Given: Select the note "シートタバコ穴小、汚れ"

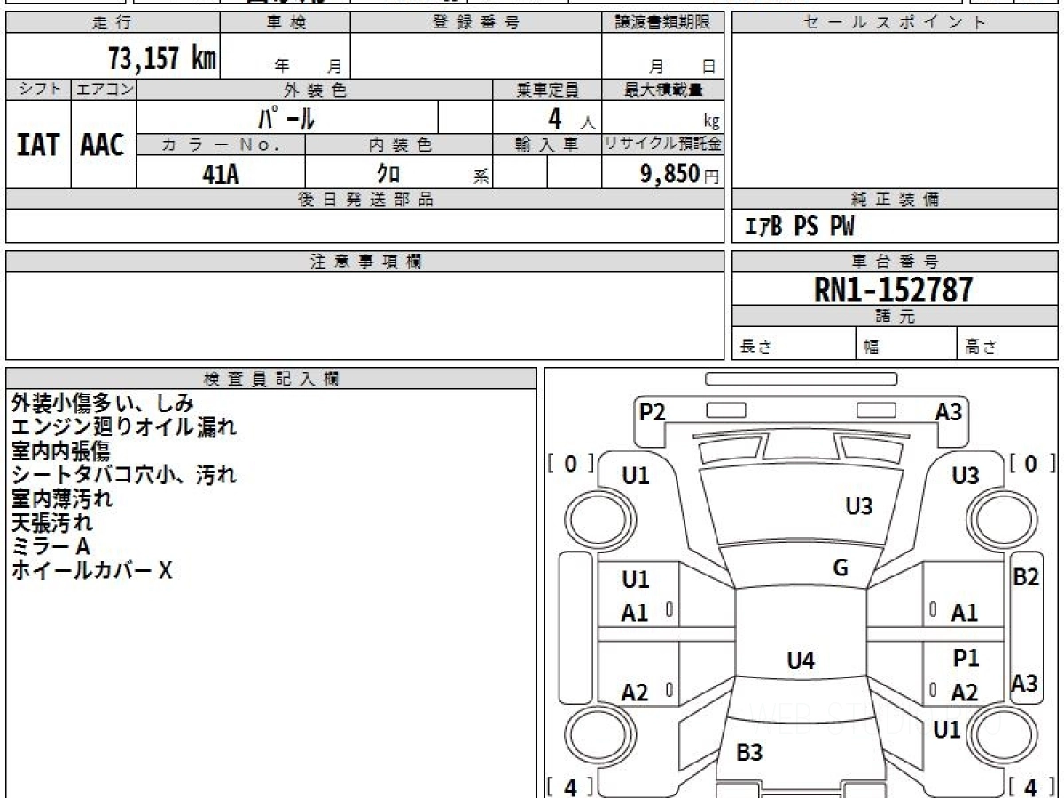Looking at the screenshot, I should tap(124, 475).
